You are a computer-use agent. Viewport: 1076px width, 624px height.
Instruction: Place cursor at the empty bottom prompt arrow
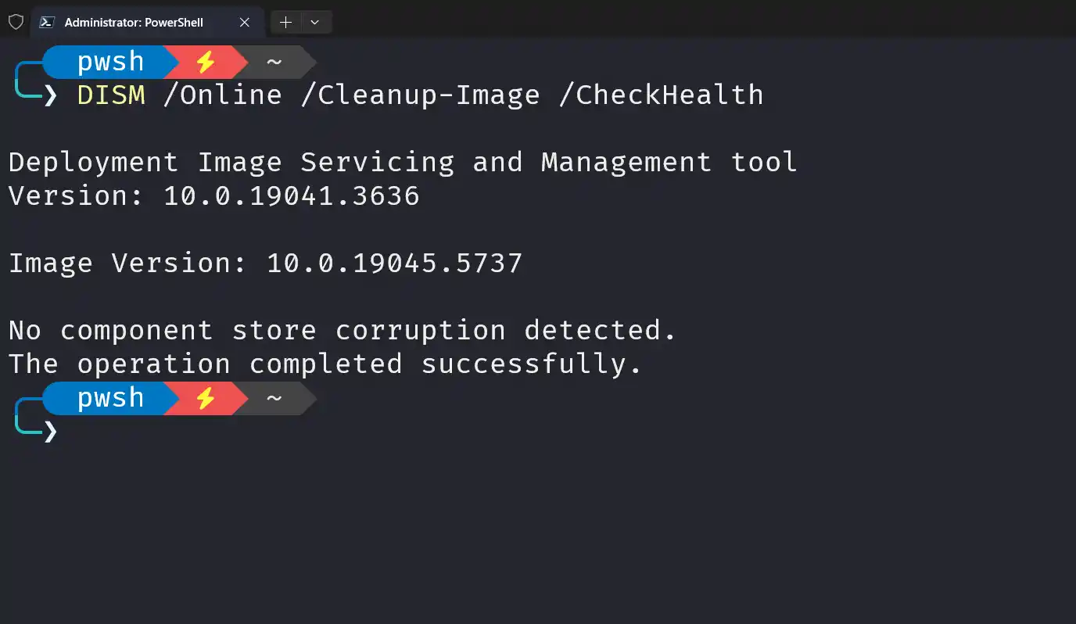coord(50,431)
